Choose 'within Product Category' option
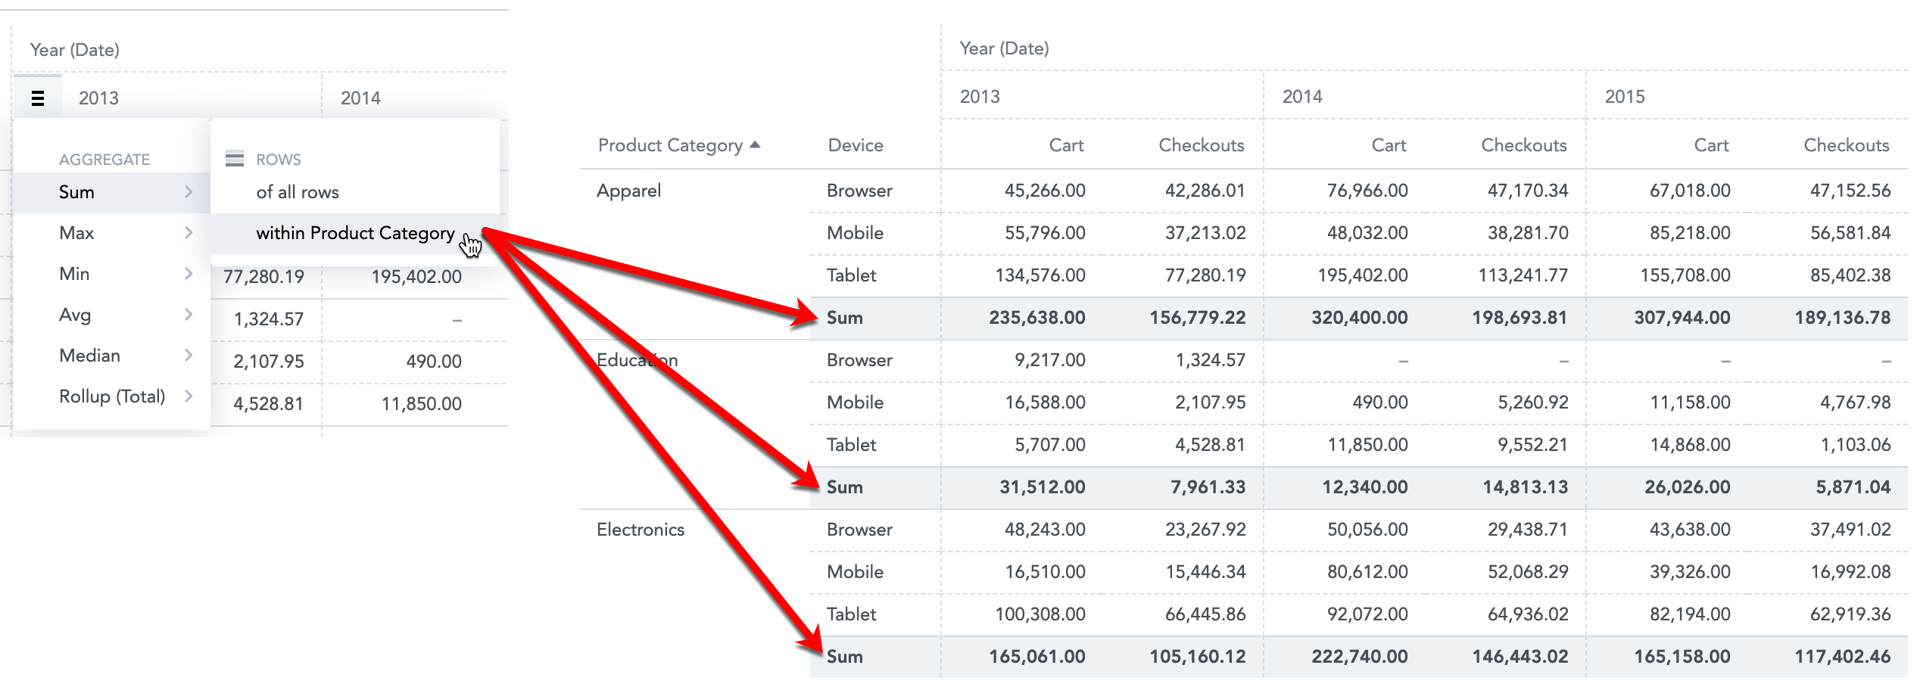Viewport: 1917px width, 690px height. tap(355, 233)
